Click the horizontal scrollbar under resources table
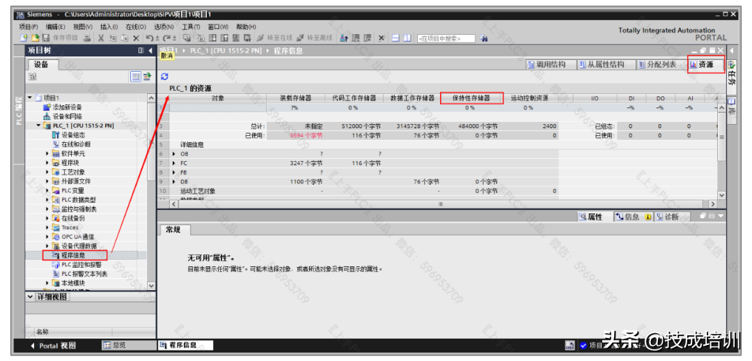752x361 pixels. [439, 203]
